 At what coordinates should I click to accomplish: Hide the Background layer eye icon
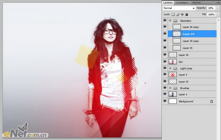click(165, 101)
